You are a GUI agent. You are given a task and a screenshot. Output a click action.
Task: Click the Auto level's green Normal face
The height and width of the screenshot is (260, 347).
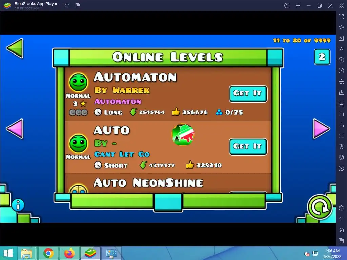(x=78, y=144)
